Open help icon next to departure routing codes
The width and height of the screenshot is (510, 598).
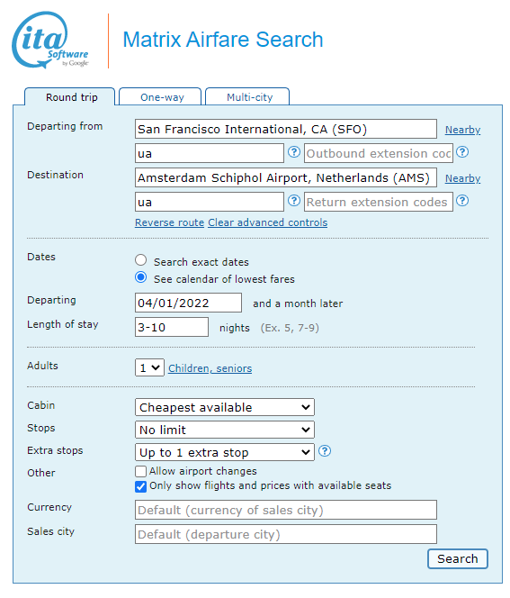coord(293,152)
